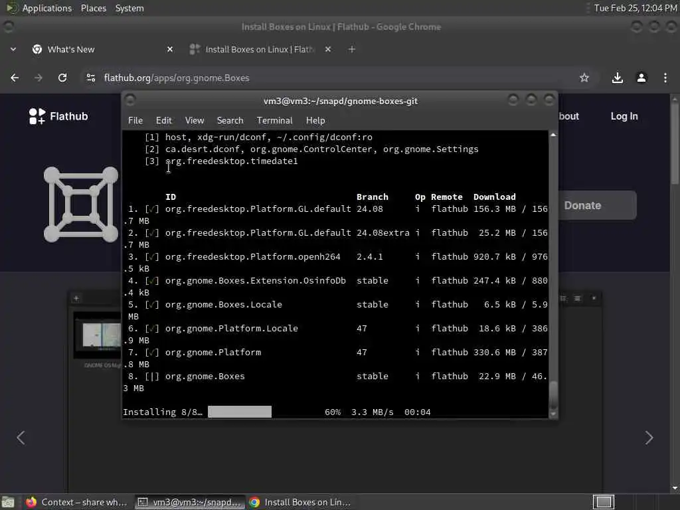Open Chrome downloads icon
Viewport: 680px width, 510px height.
[617, 78]
